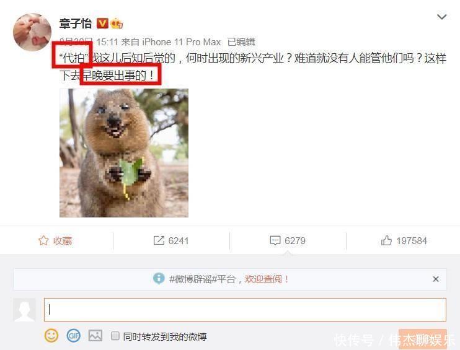Image resolution: width=460 pixels, height=350 pixels.
Task: Enlarge the quokka photo
Action: tap(124, 153)
